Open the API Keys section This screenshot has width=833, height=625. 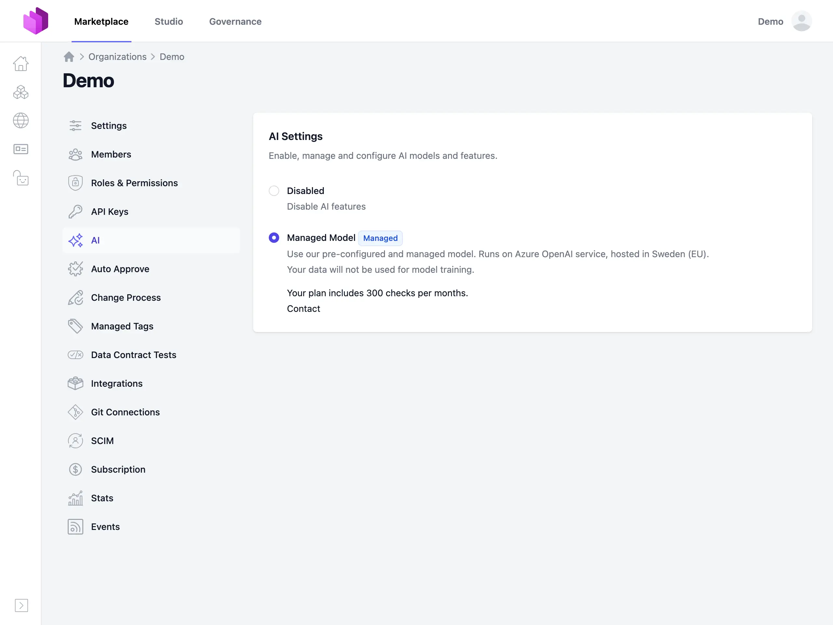(x=109, y=212)
